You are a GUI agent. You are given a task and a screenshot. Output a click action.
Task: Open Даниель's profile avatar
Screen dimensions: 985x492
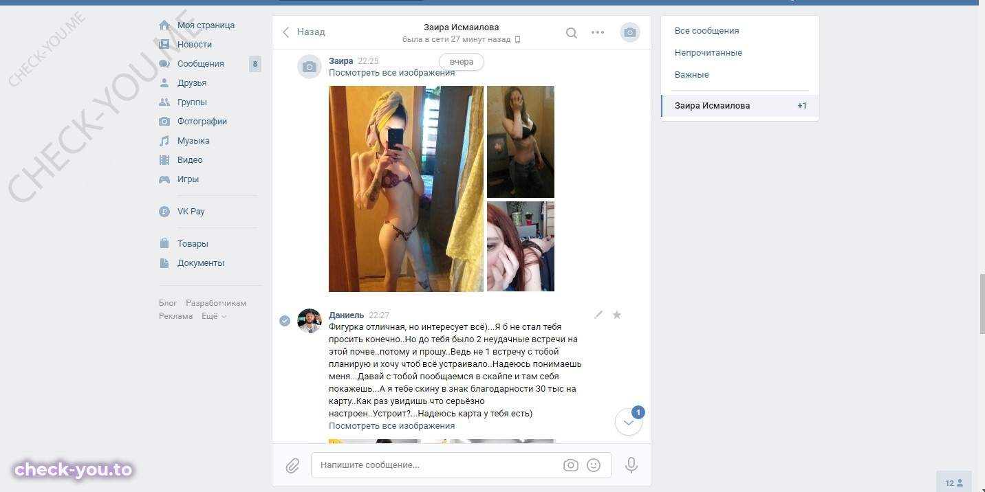coord(310,321)
